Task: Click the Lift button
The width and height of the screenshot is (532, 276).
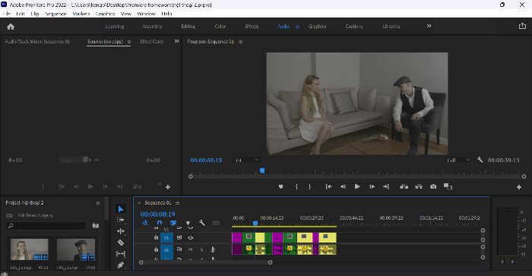Action: coord(404,186)
